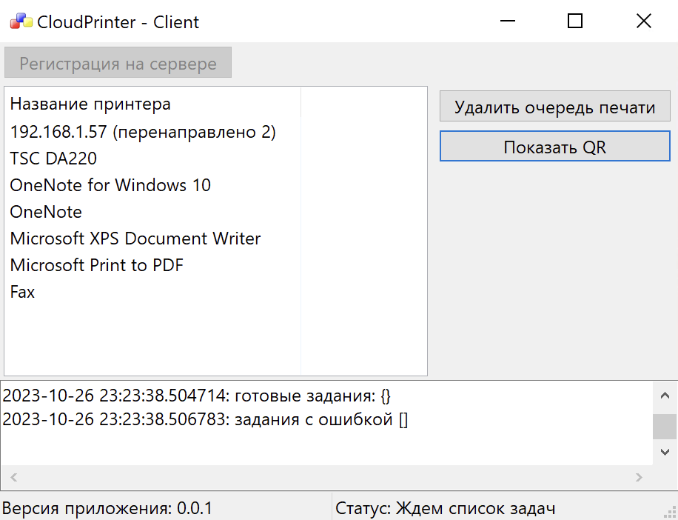The width and height of the screenshot is (678, 520).
Task: Select the TSC DA220 printer
Action: coord(53,159)
